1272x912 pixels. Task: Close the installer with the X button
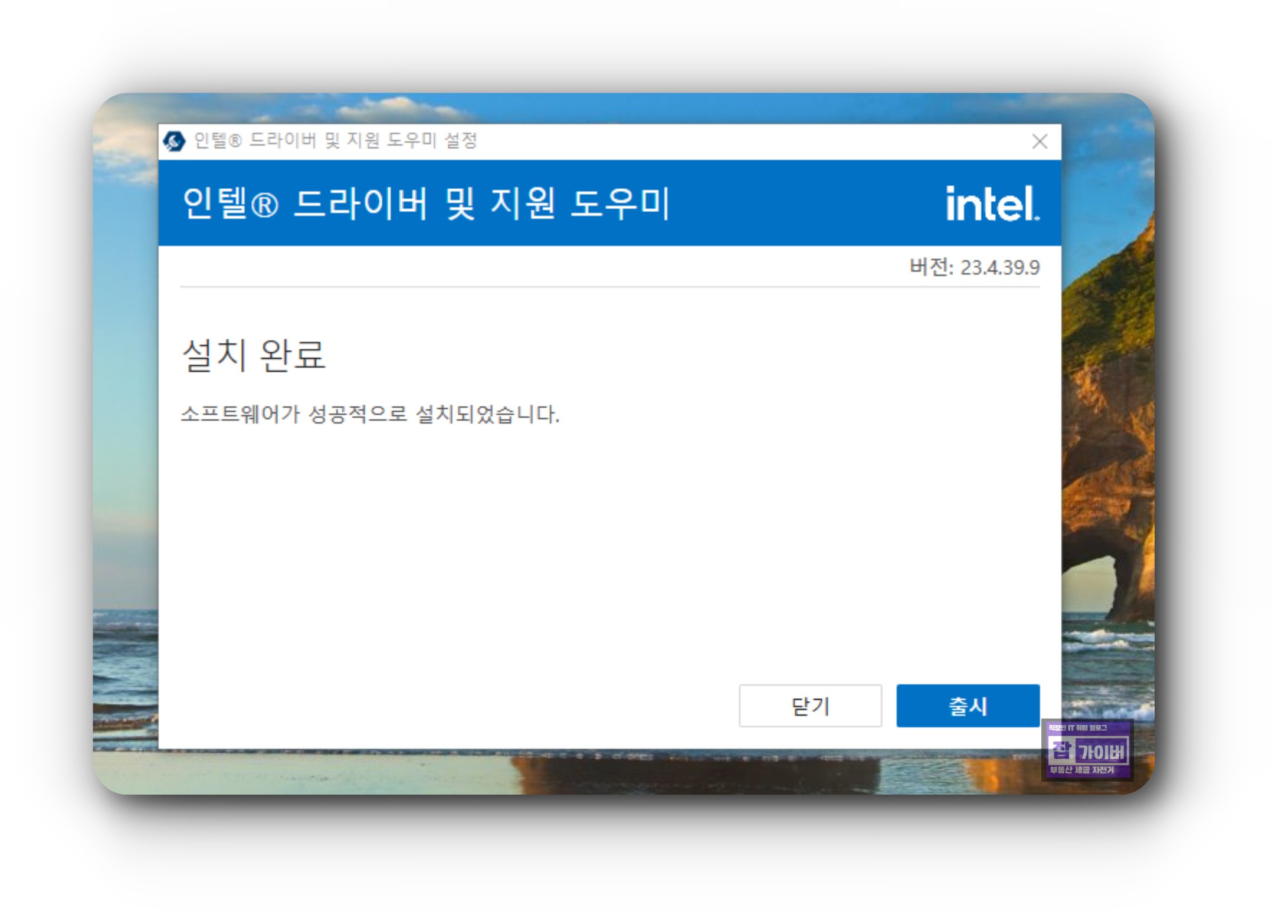[x=1039, y=142]
